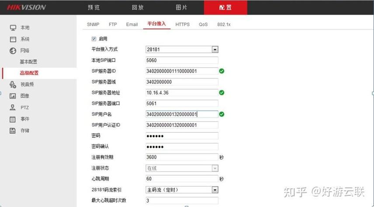This screenshot has height=207, width=374.
Task: Select 网络 in the sidebar
Action: (x=25, y=51)
